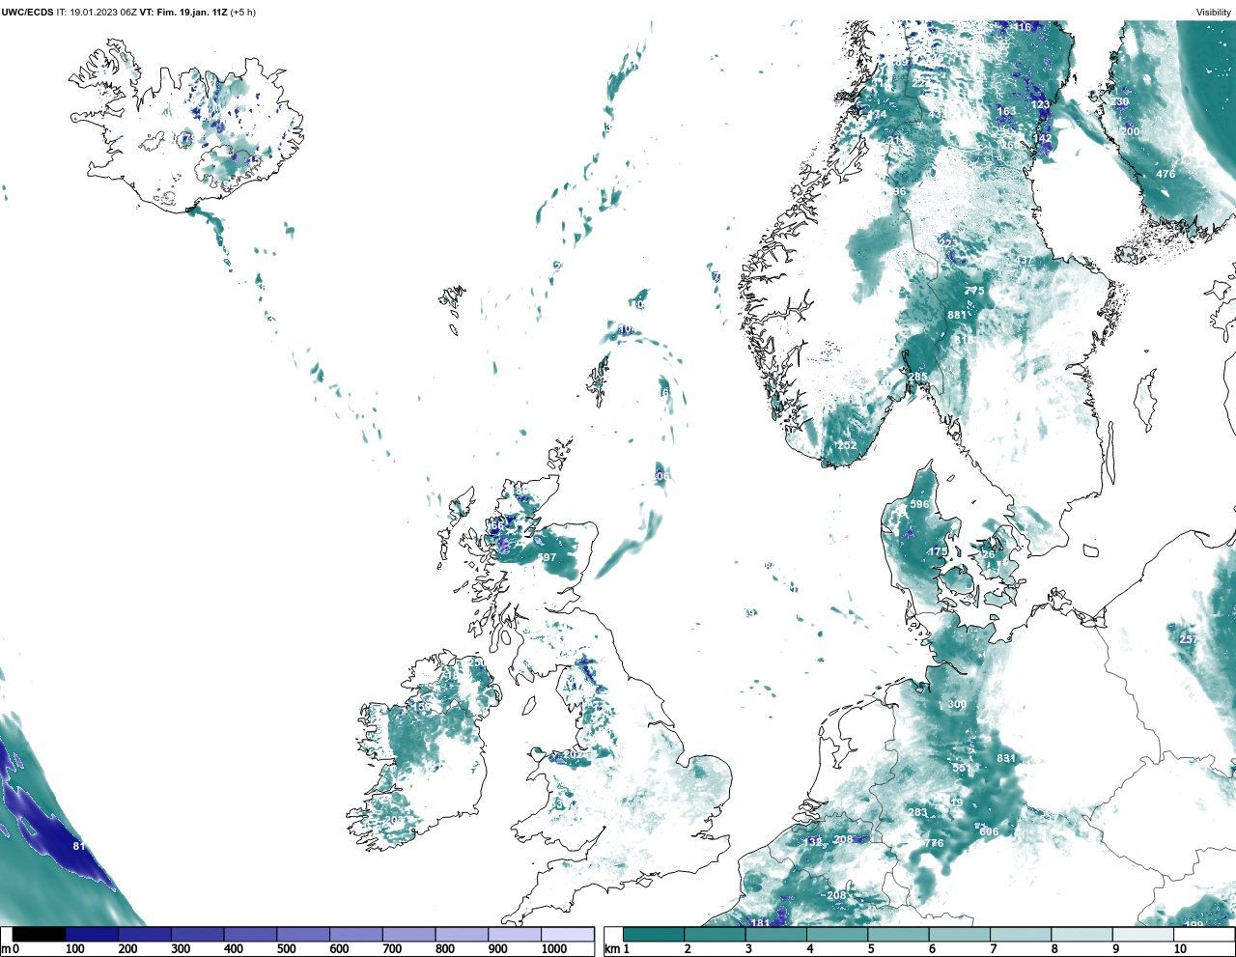1236x957 pixels.
Task: Click the '596' value over northern Denmark
Action: point(919,504)
